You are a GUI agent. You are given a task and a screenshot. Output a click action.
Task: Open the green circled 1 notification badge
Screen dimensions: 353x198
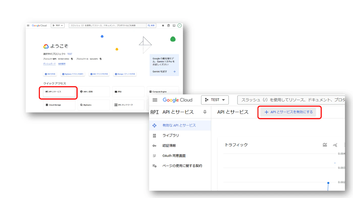click(x=180, y=25)
